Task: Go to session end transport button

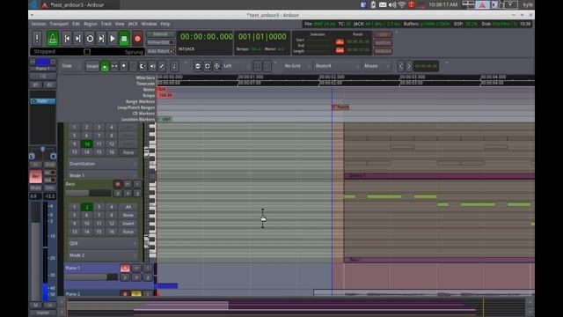Action: tap(78, 39)
